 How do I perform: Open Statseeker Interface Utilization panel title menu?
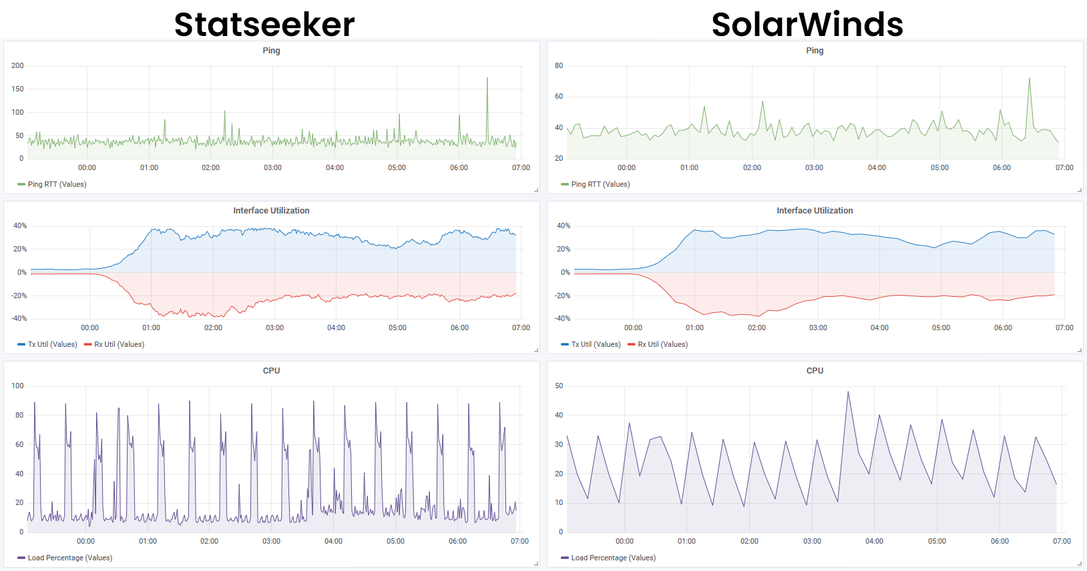(x=271, y=211)
